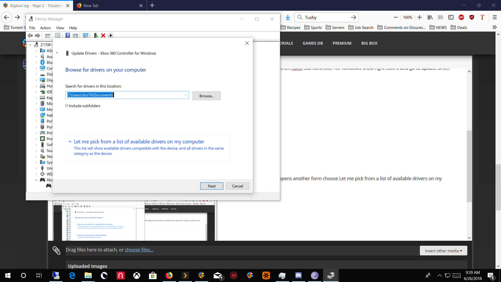Click the driver search location text field

[x=125, y=95]
